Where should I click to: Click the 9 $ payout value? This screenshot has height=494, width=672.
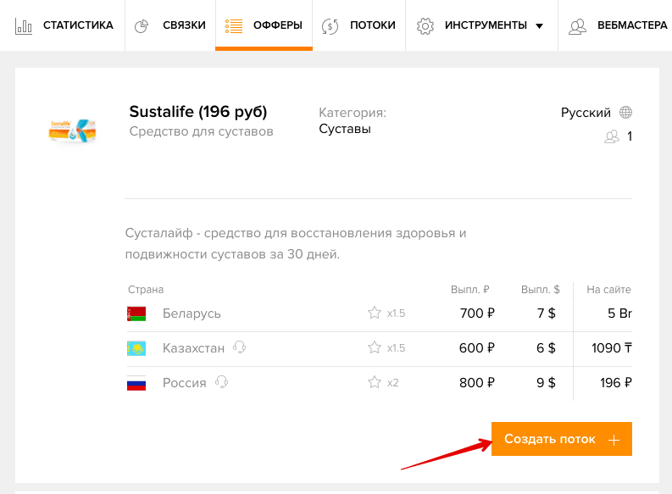click(546, 383)
